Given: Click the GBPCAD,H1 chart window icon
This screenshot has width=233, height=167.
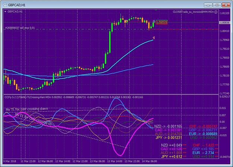Looking at the screenshot, I should [x=5, y=5].
